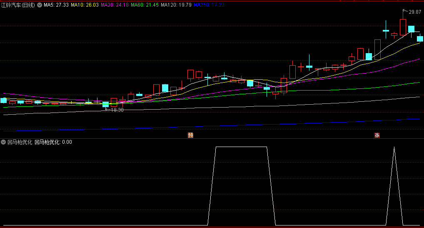The image size is (424, 228).
Task: Click the 回马枪优化: 0.00 value readout
Action: click(53, 142)
